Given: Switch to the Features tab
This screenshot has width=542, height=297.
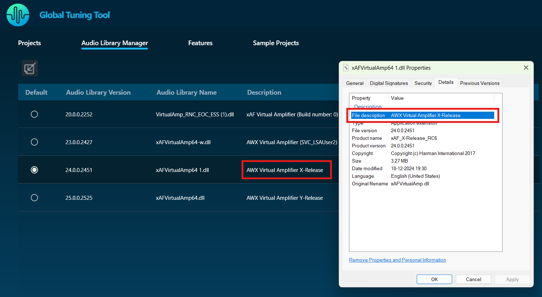Looking at the screenshot, I should [x=200, y=43].
